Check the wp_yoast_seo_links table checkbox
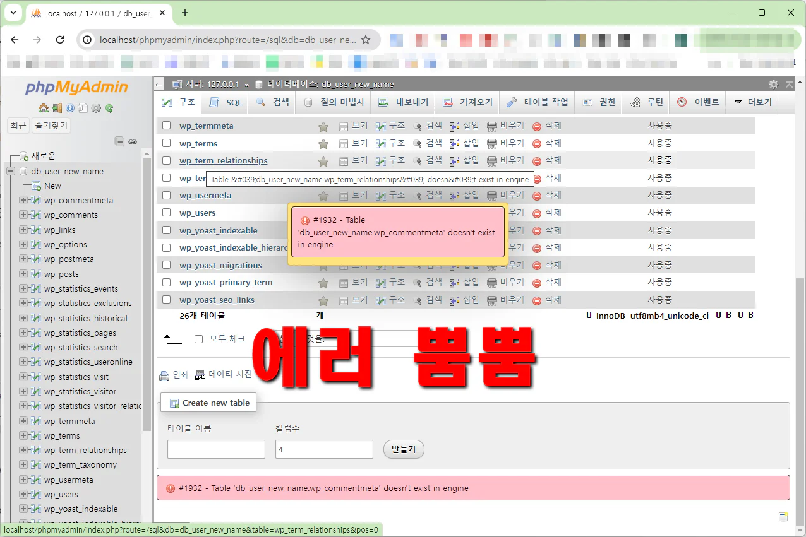 (x=167, y=300)
